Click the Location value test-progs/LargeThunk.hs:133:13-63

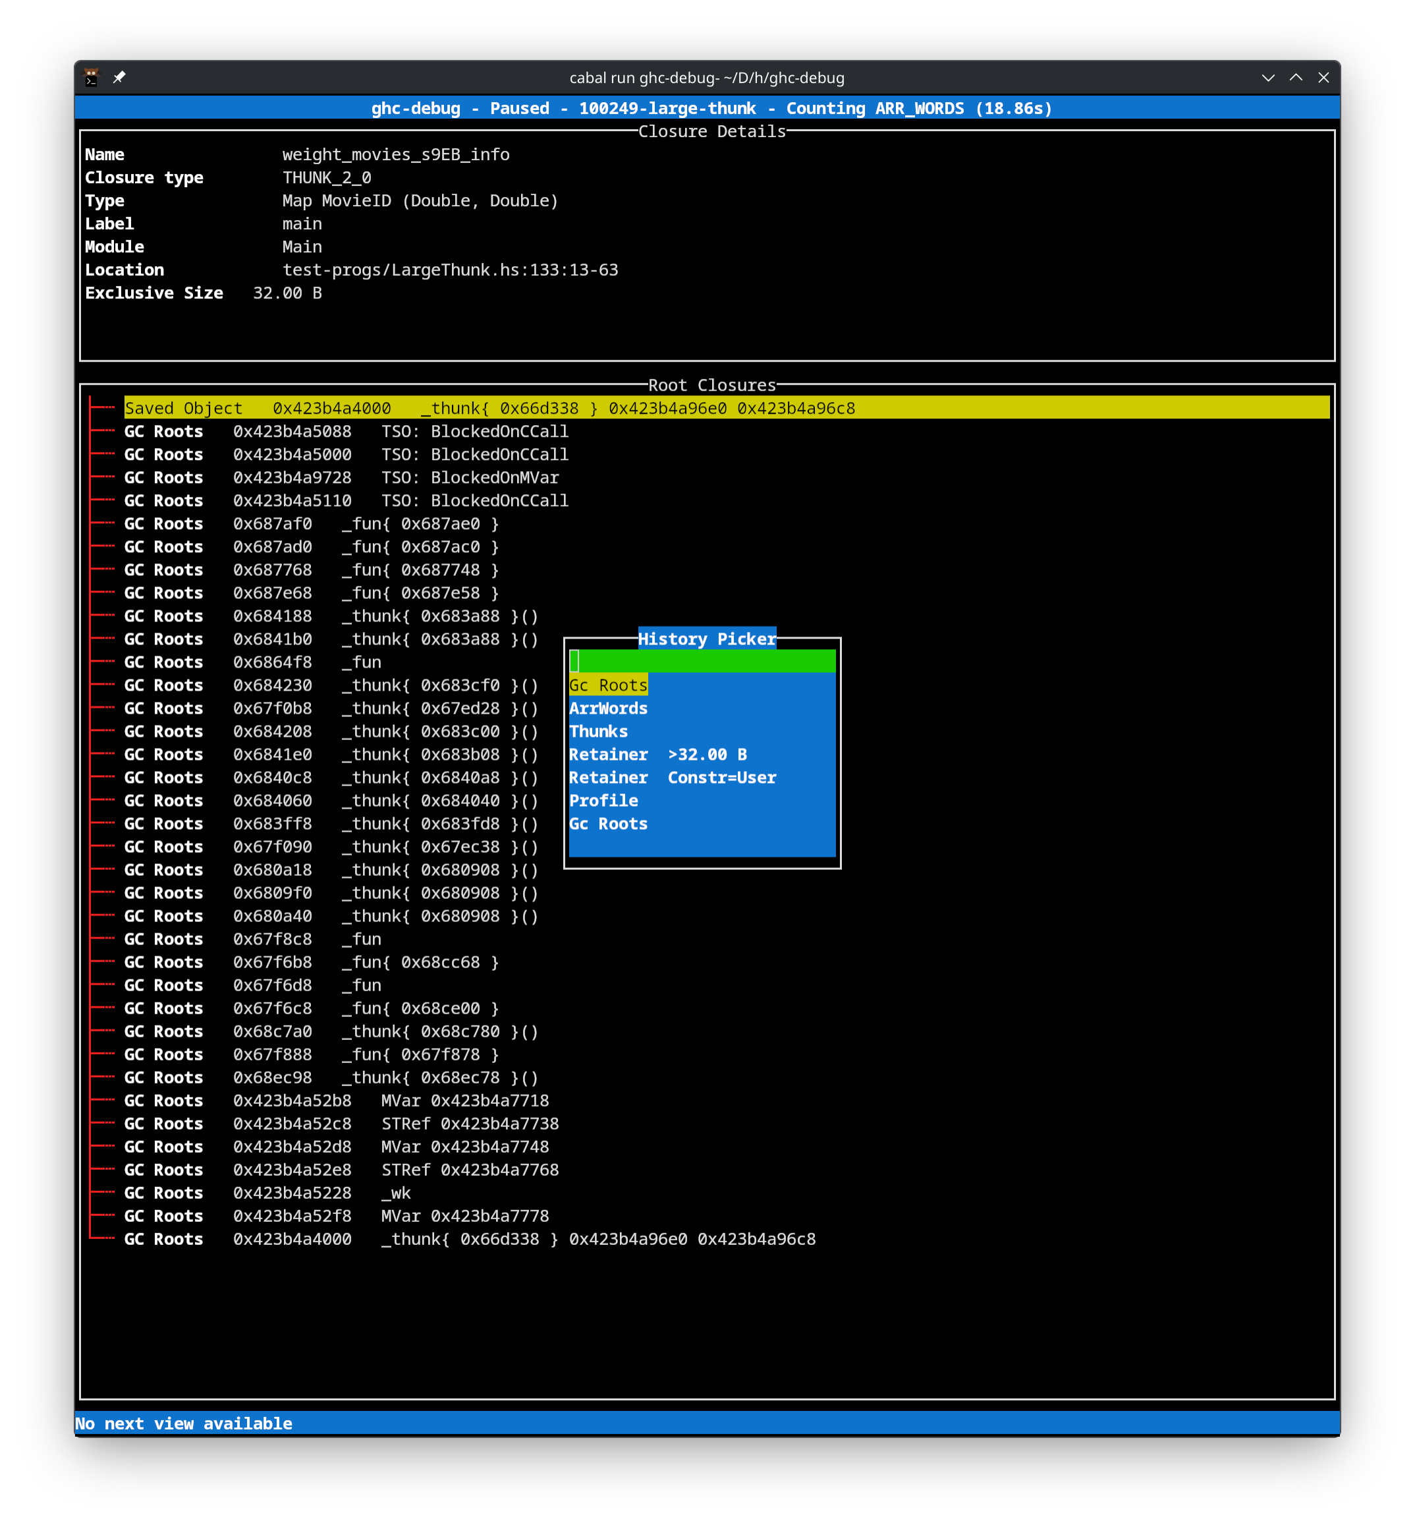coord(450,270)
